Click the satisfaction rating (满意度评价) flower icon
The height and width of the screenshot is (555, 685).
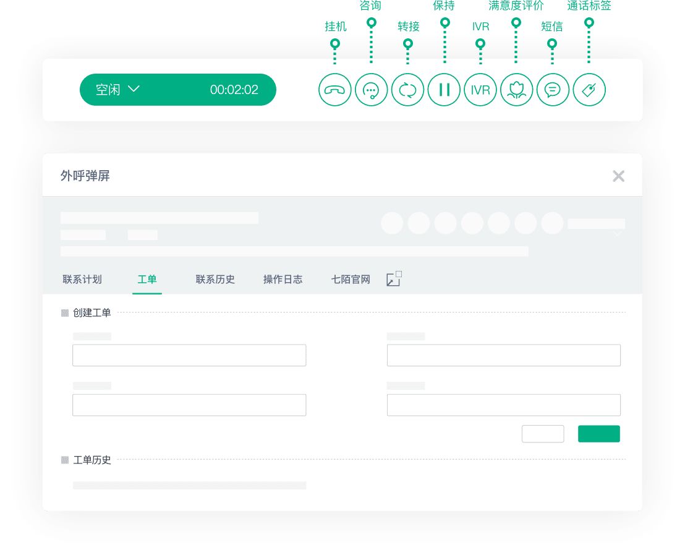pyautogui.click(x=516, y=90)
